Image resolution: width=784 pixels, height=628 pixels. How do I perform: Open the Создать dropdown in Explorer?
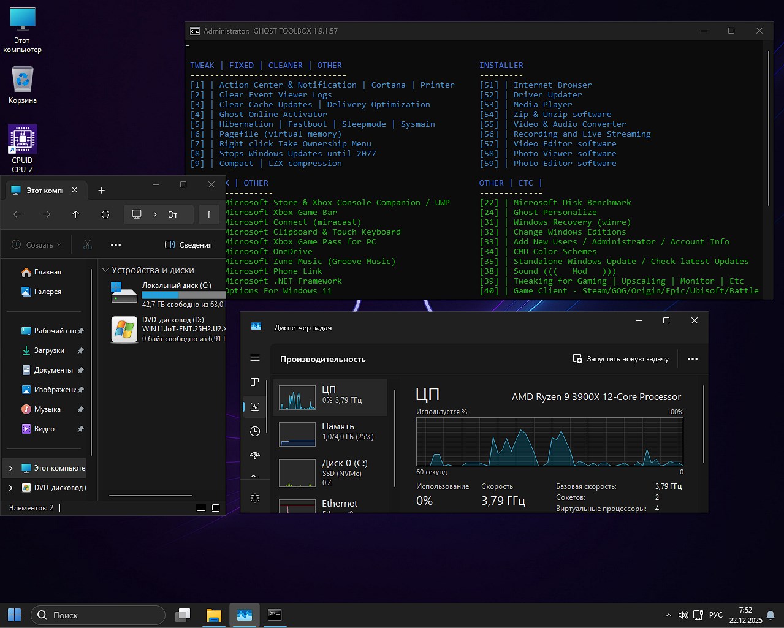click(x=37, y=244)
